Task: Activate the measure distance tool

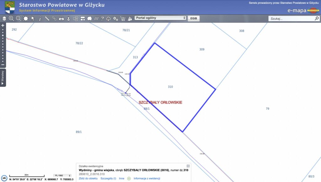Action: (47, 18)
